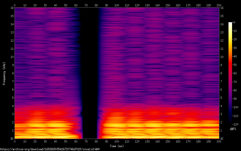Select the 150 ms tick on the top time axis
Image resolution: width=241 pixels, height=151 pixels.
(168, 5)
